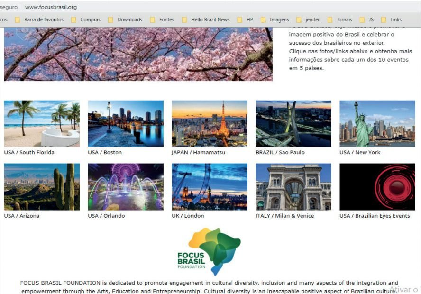Follow the USA / Boston link

pyautogui.click(x=105, y=152)
